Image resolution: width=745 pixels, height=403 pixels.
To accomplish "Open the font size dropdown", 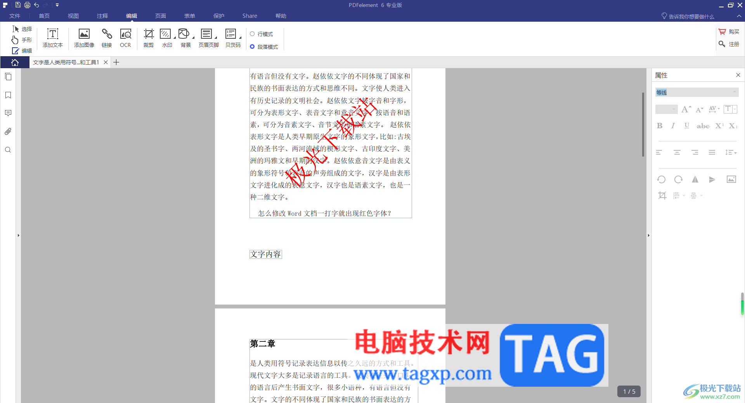I will point(666,109).
